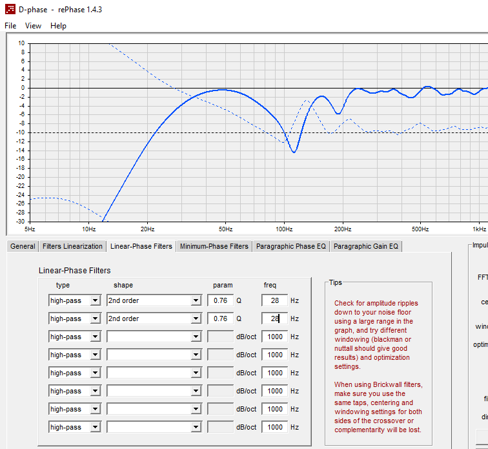The image size is (488, 449).
Task: Open the Paragraphic Phase EQ tab
Action: [x=291, y=246]
